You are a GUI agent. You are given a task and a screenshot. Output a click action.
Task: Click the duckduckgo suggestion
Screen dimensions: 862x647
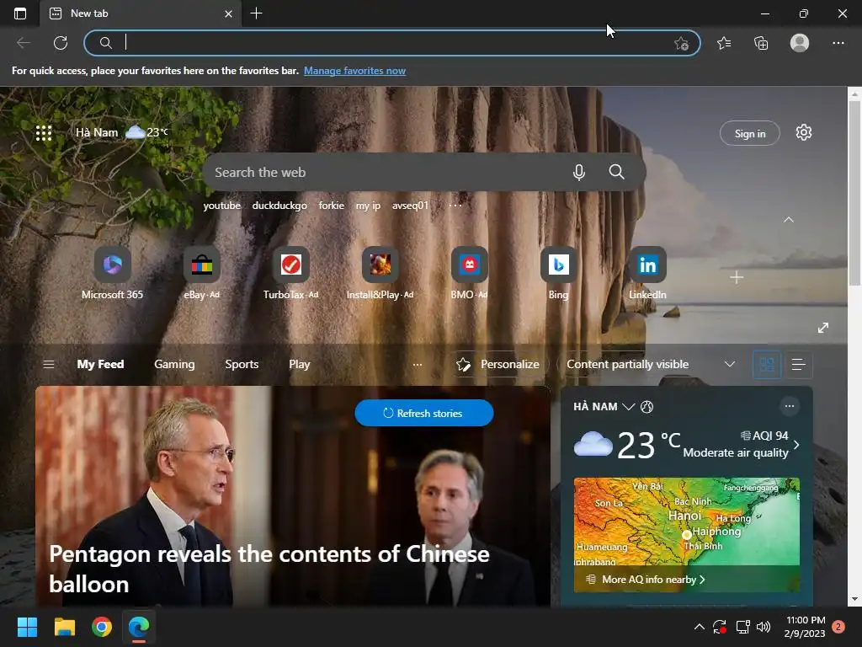(279, 206)
